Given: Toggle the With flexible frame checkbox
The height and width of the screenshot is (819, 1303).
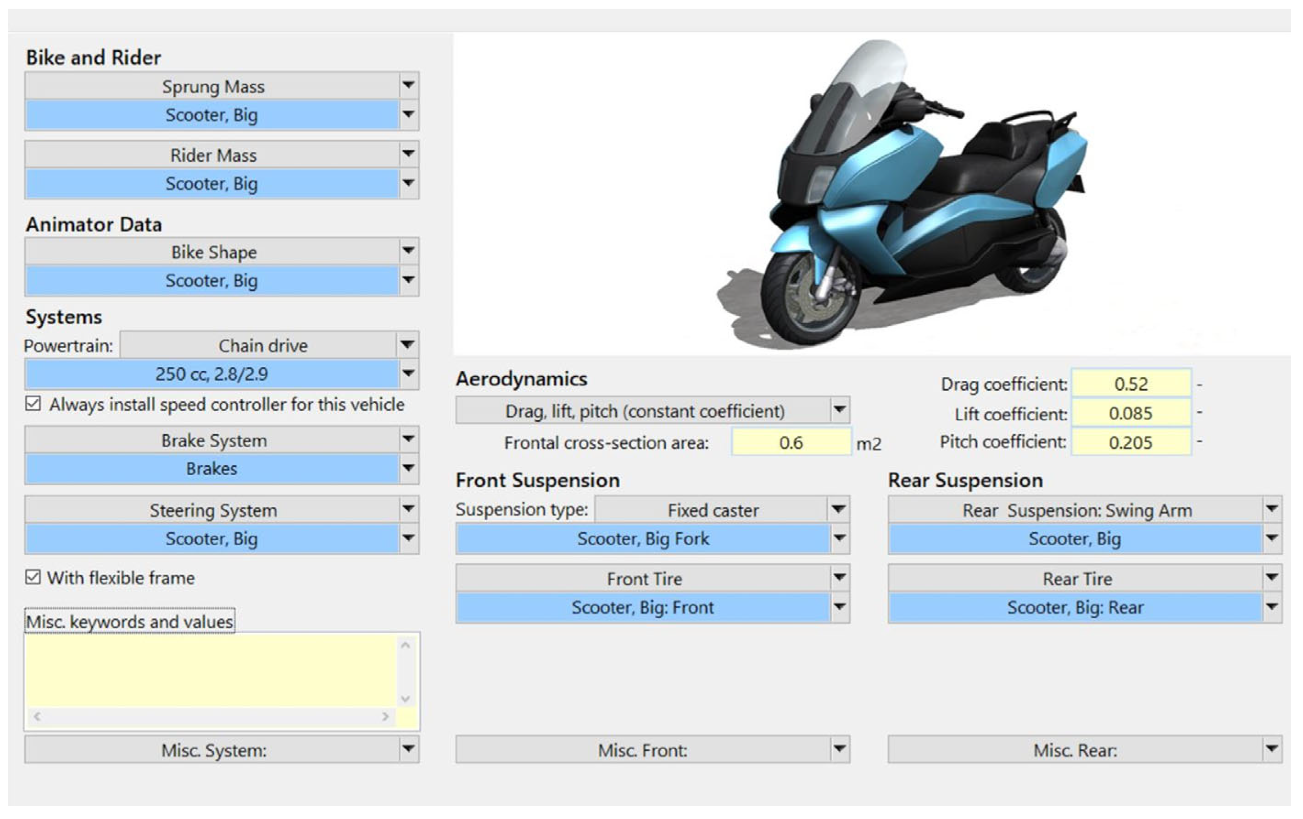Looking at the screenshot, I should (33, 577).
